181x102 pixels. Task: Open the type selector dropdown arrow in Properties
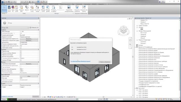click(39, 23)
